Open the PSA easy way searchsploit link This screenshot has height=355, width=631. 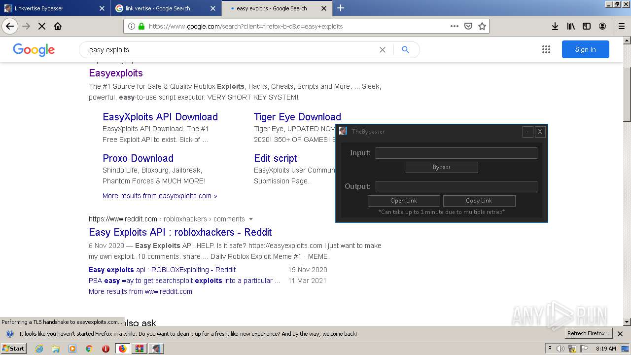point(184,281)
